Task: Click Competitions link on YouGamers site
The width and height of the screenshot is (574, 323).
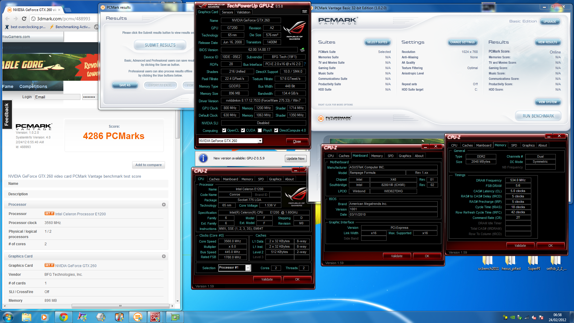Action: (x=33, y=86)
